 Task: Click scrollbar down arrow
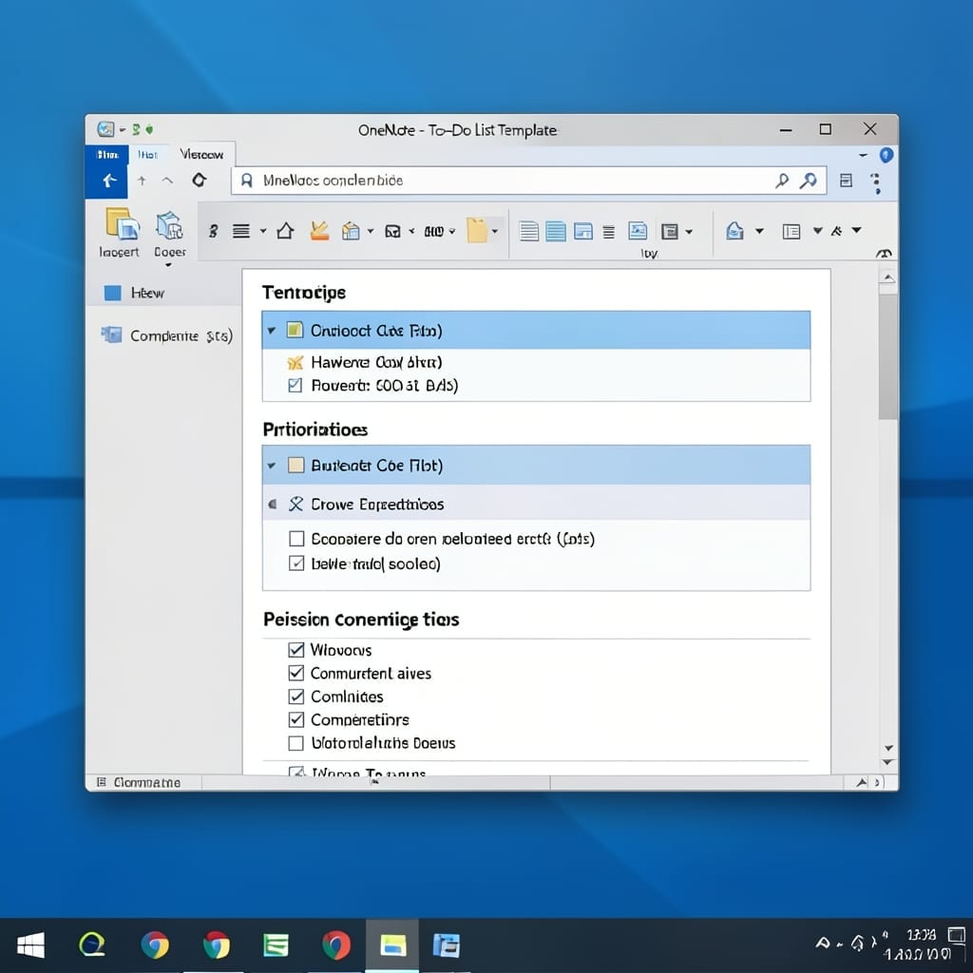888,748
